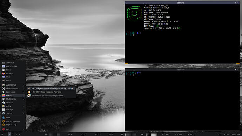Expand the Development submenu arrow
Screen dimensions: 242x136
click(23, 89)
